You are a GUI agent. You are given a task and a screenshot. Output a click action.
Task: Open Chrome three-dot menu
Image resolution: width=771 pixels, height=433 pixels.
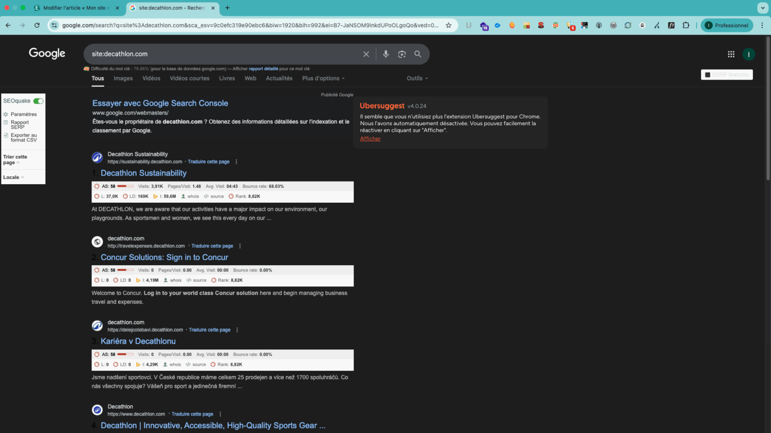[x=762, y=25]
